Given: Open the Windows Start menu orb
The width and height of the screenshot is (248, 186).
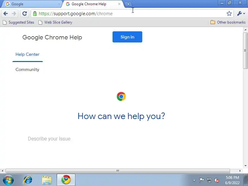Looking at the screenshot, I should (x=8, y=180).
